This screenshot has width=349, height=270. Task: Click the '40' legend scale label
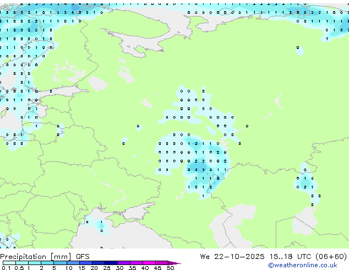pyautogui.click(x=145, y=268)
